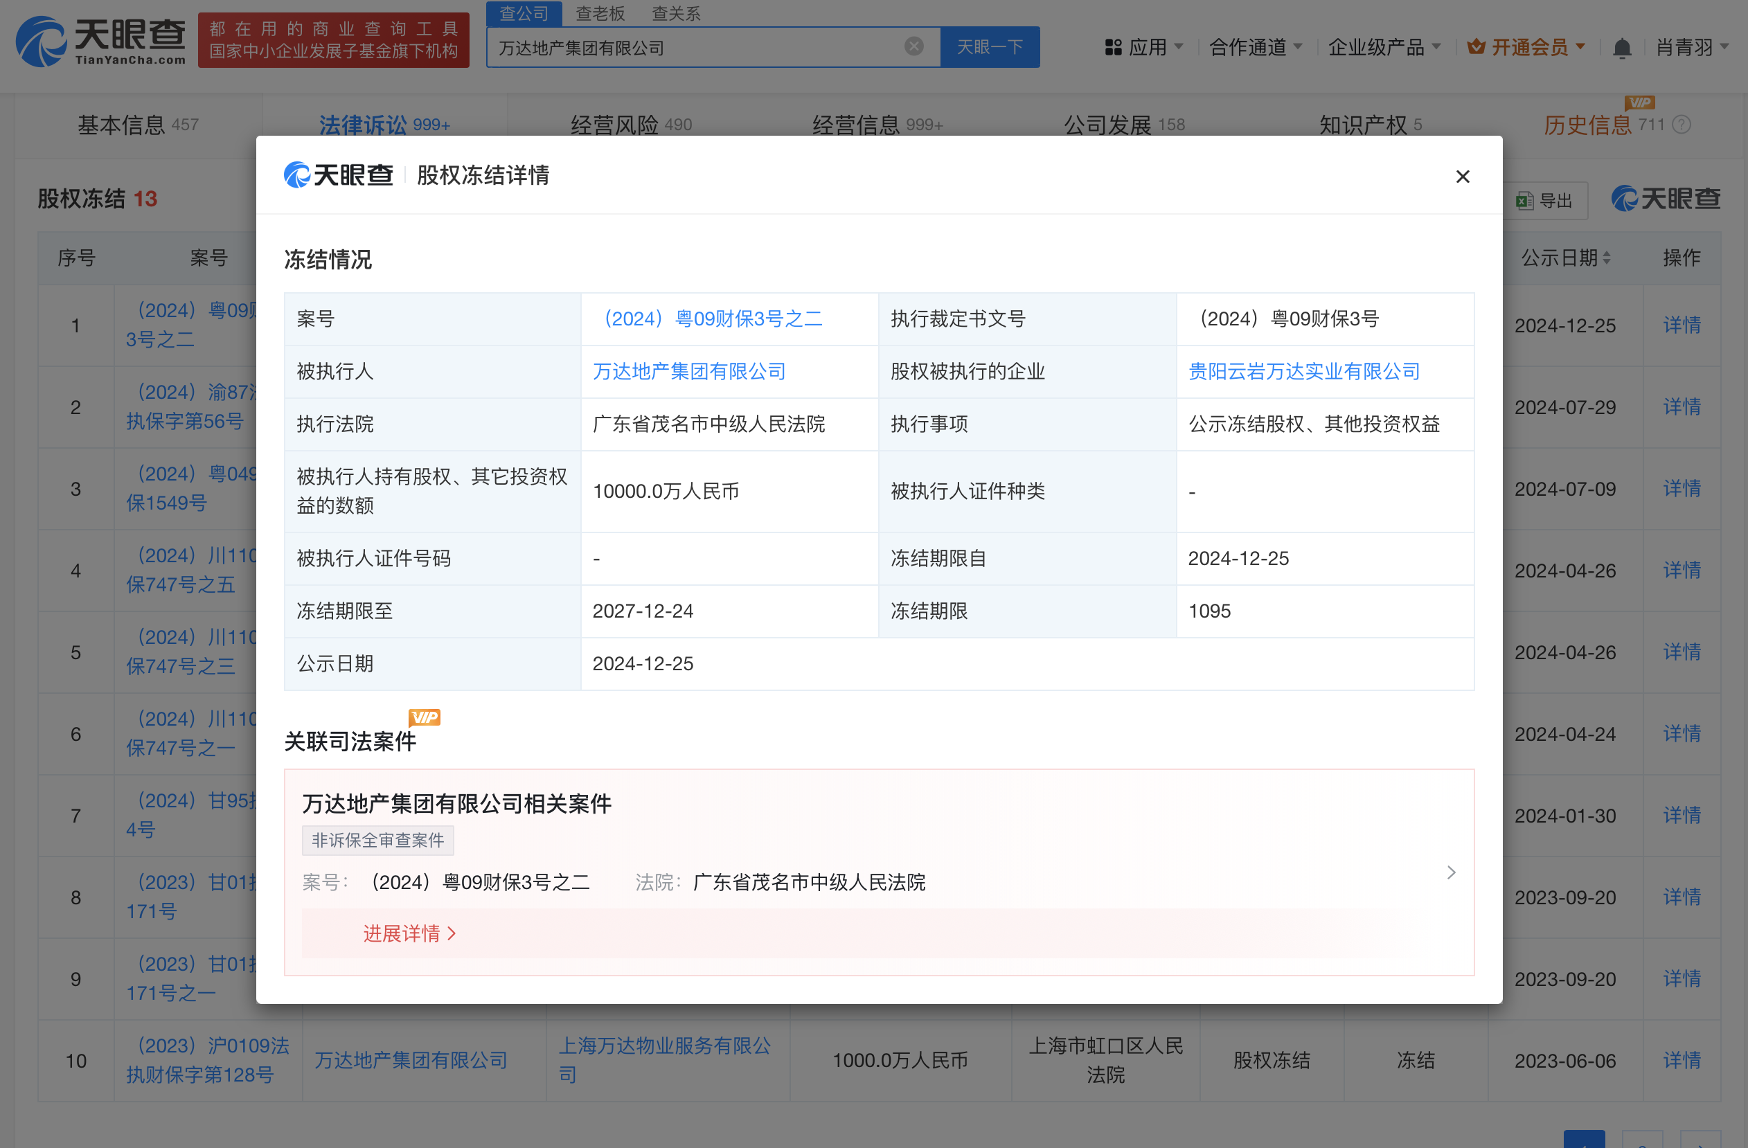Screen dimensions: 1748x1148
Task: Expand the 企业级产品 dropdown
Action: [1436, 47]
